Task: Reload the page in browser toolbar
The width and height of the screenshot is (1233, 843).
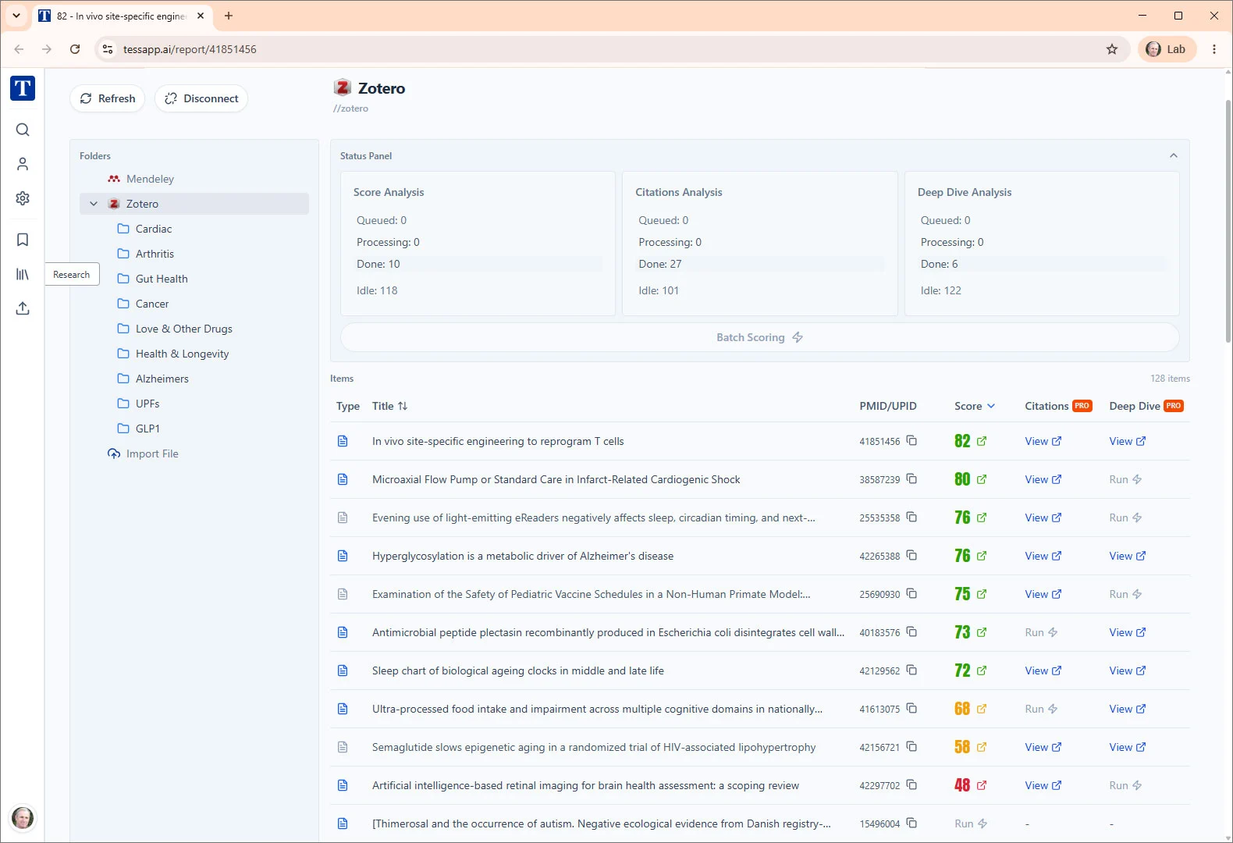Action: (x=75, y=49)
